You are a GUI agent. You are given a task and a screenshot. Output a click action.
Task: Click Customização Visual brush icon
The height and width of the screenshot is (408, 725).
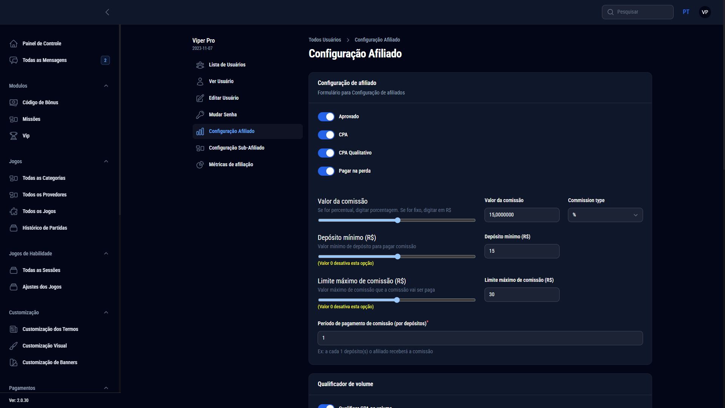pos(14,346)
